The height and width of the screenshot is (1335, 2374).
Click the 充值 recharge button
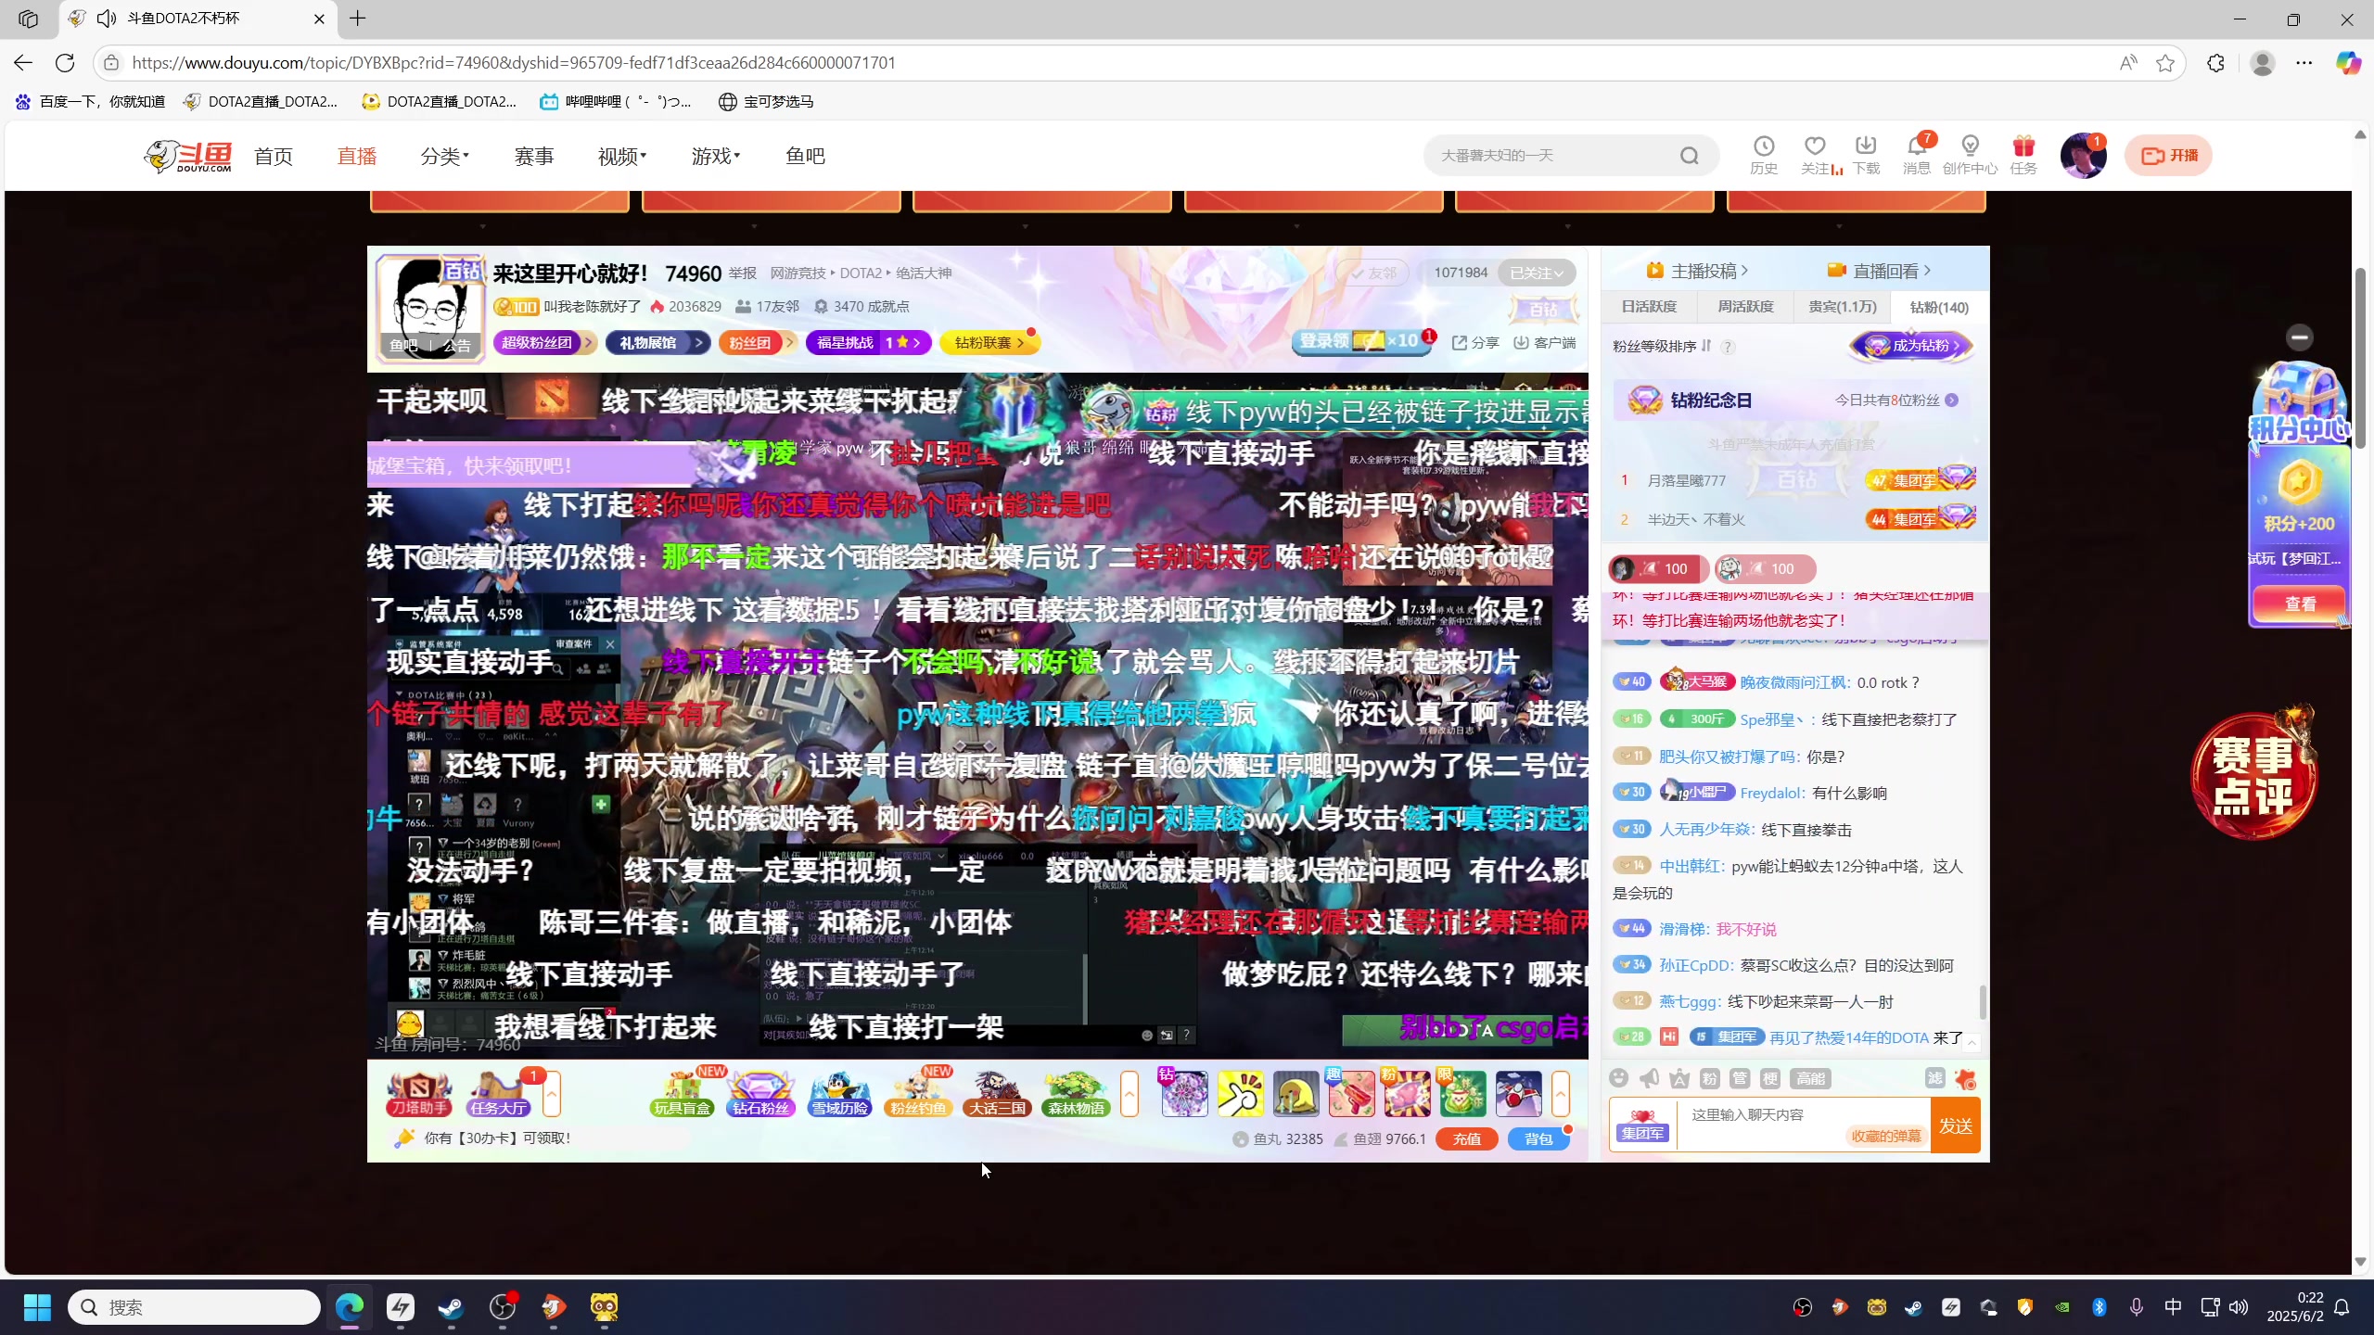tap(1467, 1138)
